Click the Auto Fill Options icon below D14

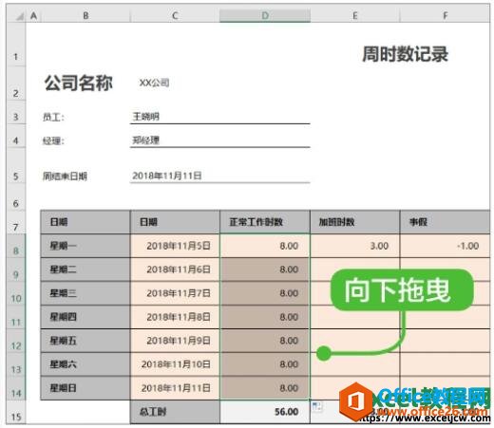tap(316, 406)
